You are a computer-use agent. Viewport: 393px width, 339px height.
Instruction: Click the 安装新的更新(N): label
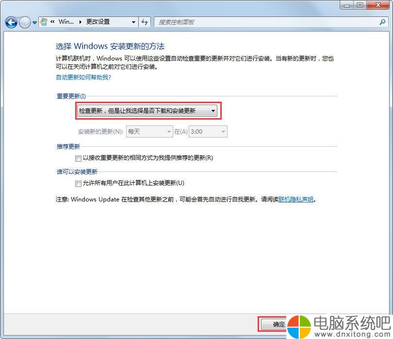click(x=100, y=132)
